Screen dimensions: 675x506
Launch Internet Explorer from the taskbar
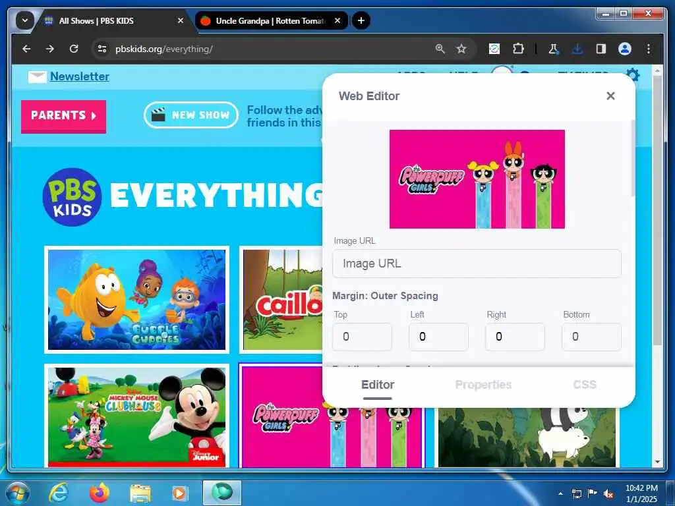tap(59, 493)
